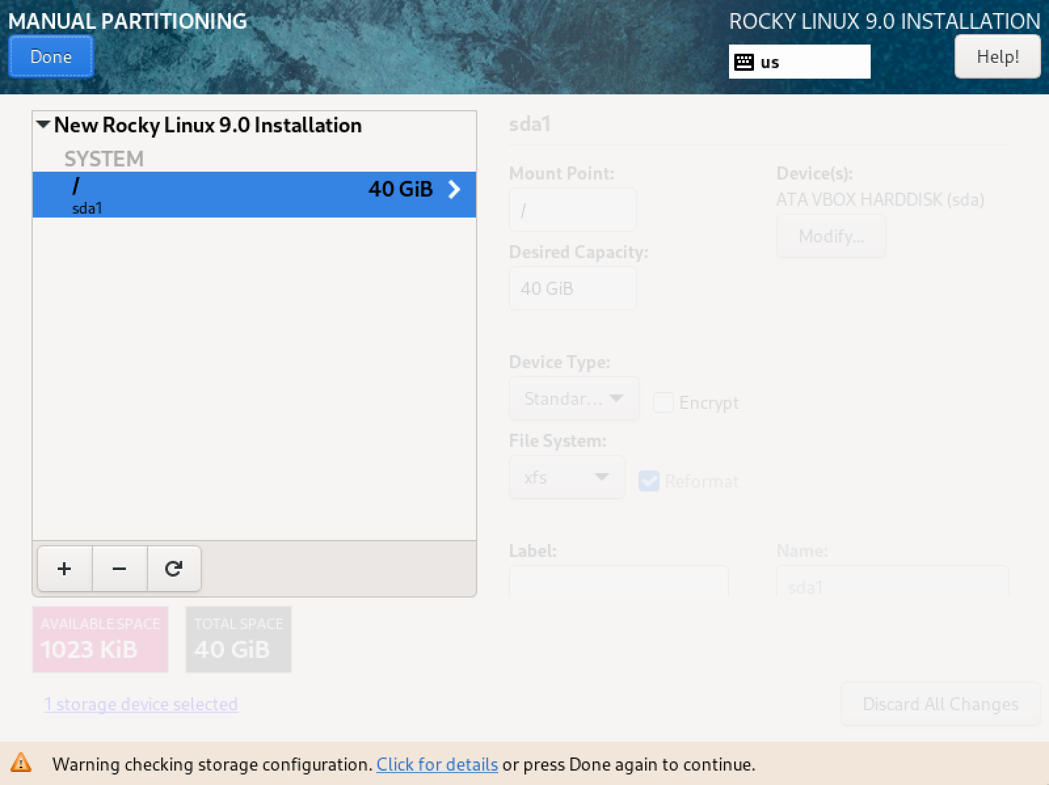Click the Mount Point input field
Viewport: 1049px width, 785px height.
(573, 210)
